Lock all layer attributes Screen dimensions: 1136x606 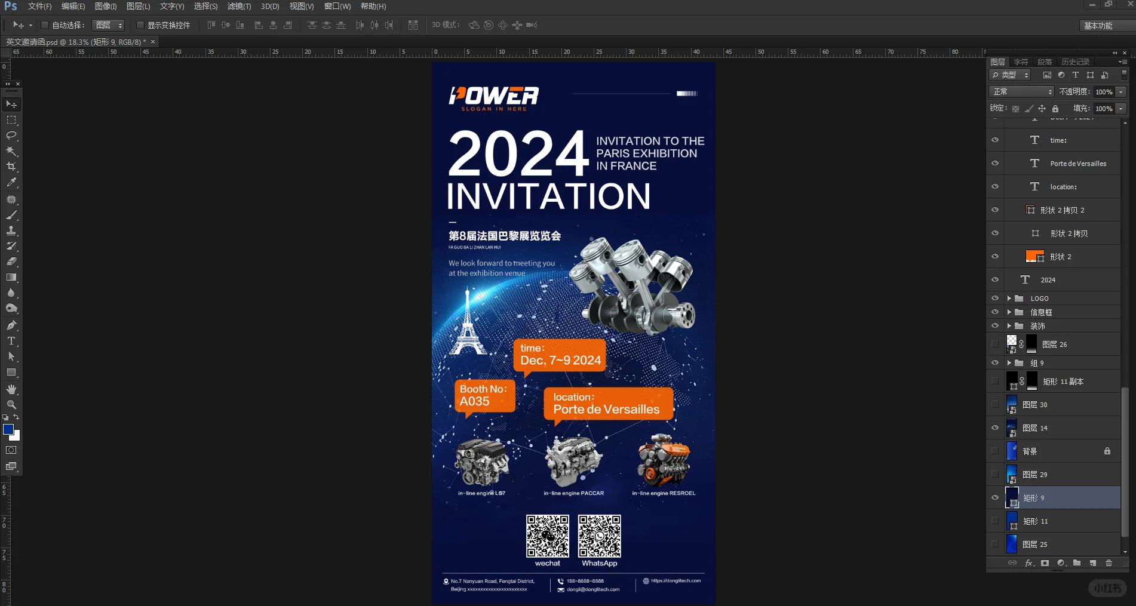(1055, 109)
